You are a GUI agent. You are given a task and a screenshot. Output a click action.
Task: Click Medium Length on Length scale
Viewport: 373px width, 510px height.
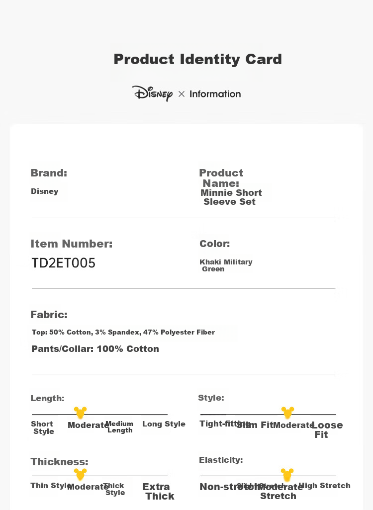(120, 426)
